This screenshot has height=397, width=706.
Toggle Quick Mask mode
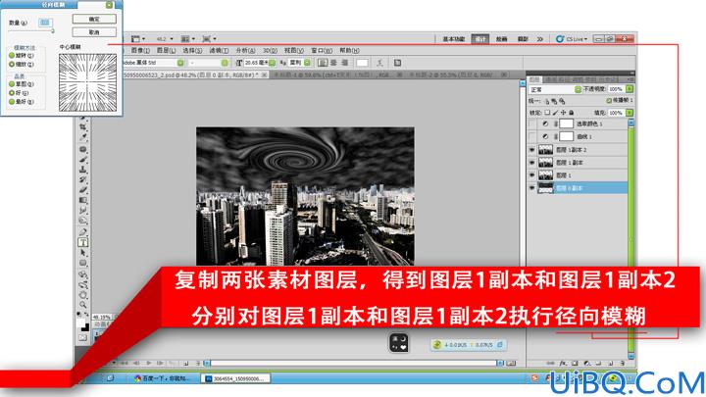83,337
